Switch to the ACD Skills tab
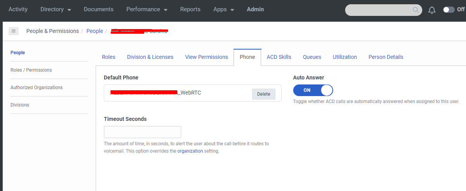 point(279,57)
